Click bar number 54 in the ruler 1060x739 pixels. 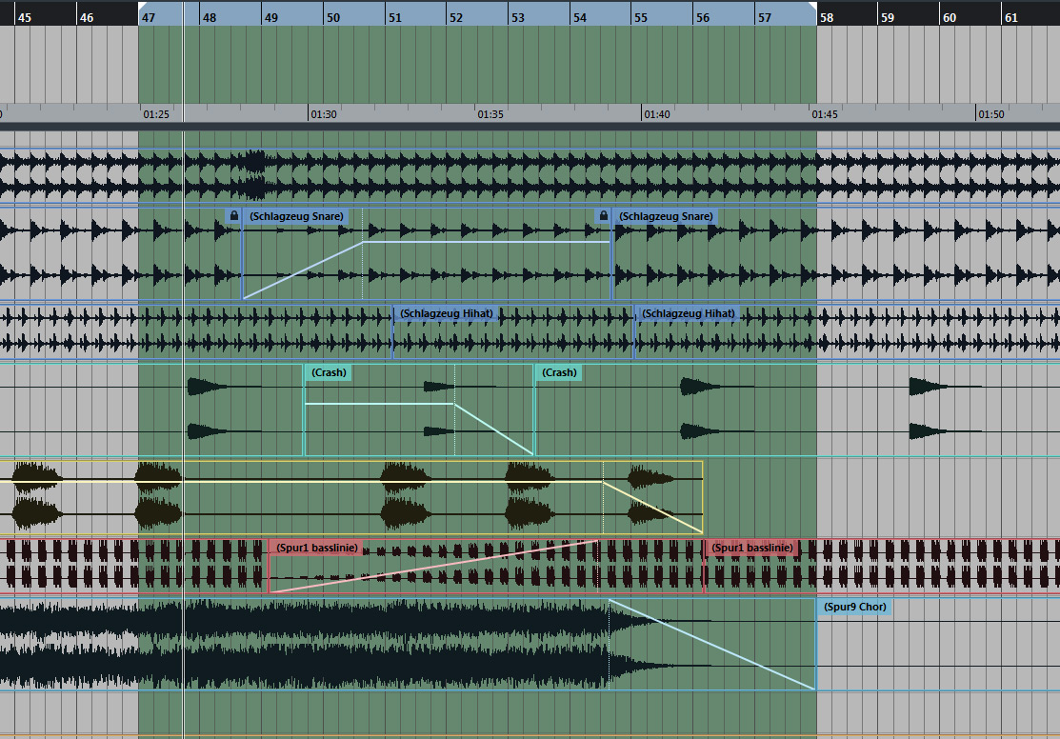[x=580, y=17]
